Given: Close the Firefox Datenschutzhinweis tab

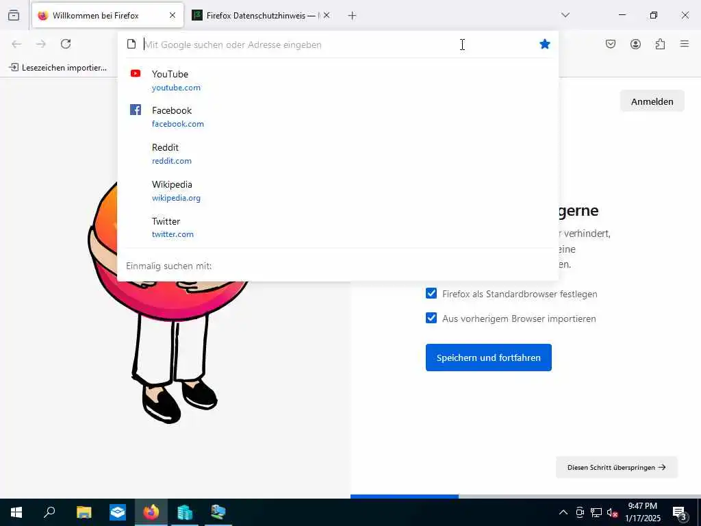Looking at the screenshot, I should (327, 16).
